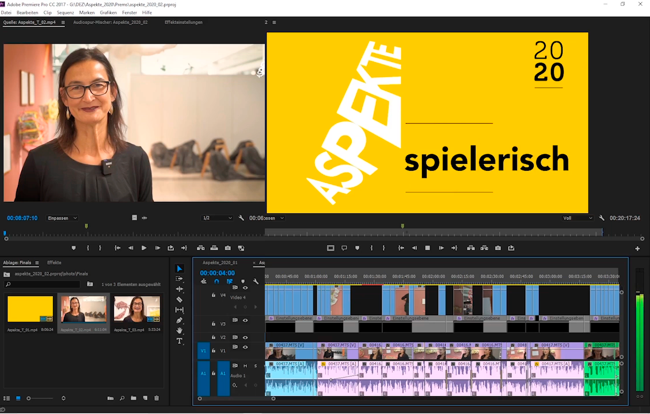The image size is (650, 414).
Task: Export frame from Source monitor
Action: click(227, 248)
